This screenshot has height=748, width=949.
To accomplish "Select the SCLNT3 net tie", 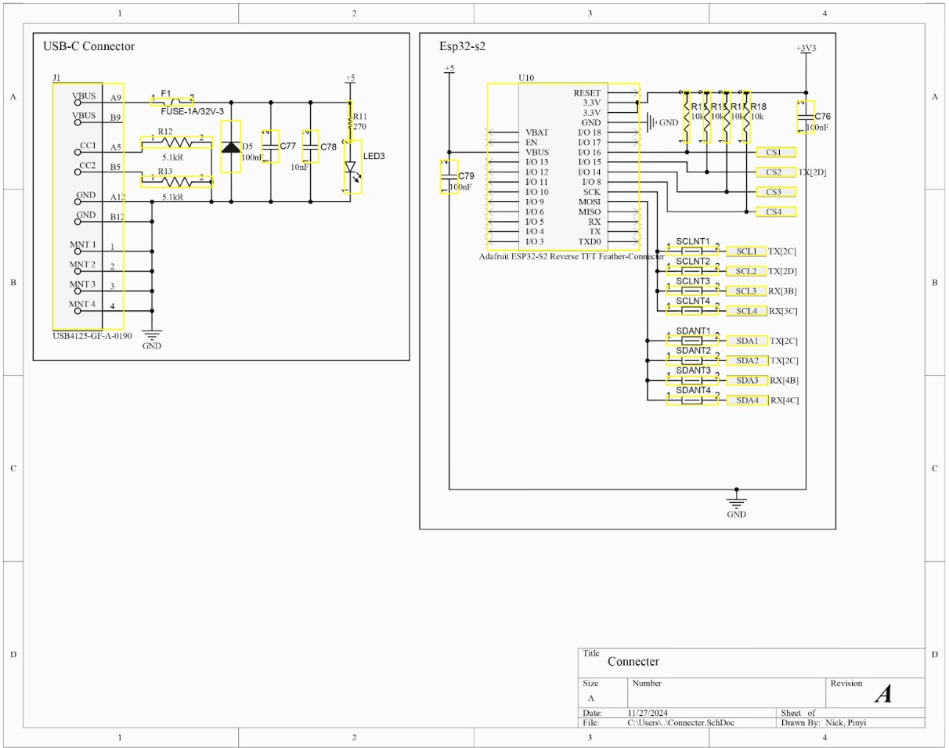I will click(692, 291).
